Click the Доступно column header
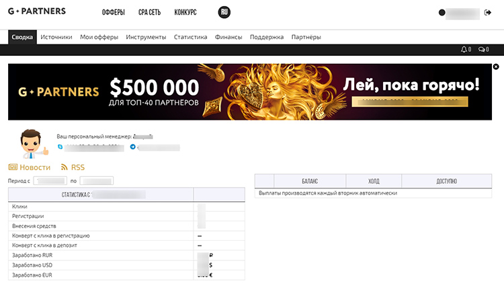 coord(446,181)
